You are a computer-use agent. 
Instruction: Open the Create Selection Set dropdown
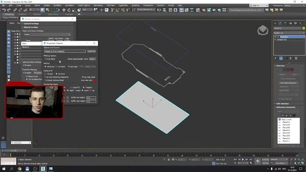point(146,10)
